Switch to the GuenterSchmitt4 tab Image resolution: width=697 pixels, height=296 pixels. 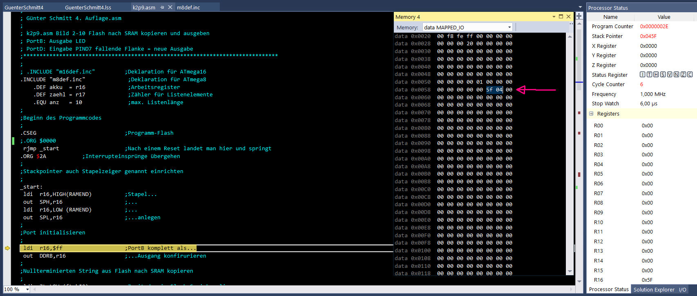coord(24,7)
